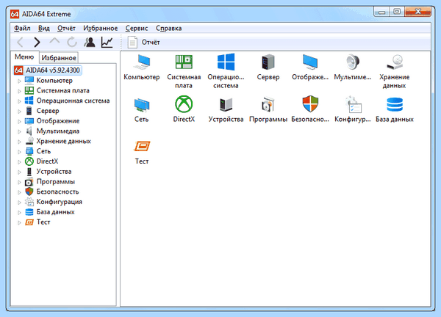Open the Тест icon in the main pane
Viewport: 441px width, 317px height.
tap(143, 146)
